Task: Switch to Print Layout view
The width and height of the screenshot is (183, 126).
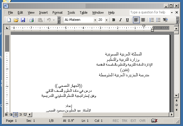Action: pyautogui.click(x=15, y=115)
